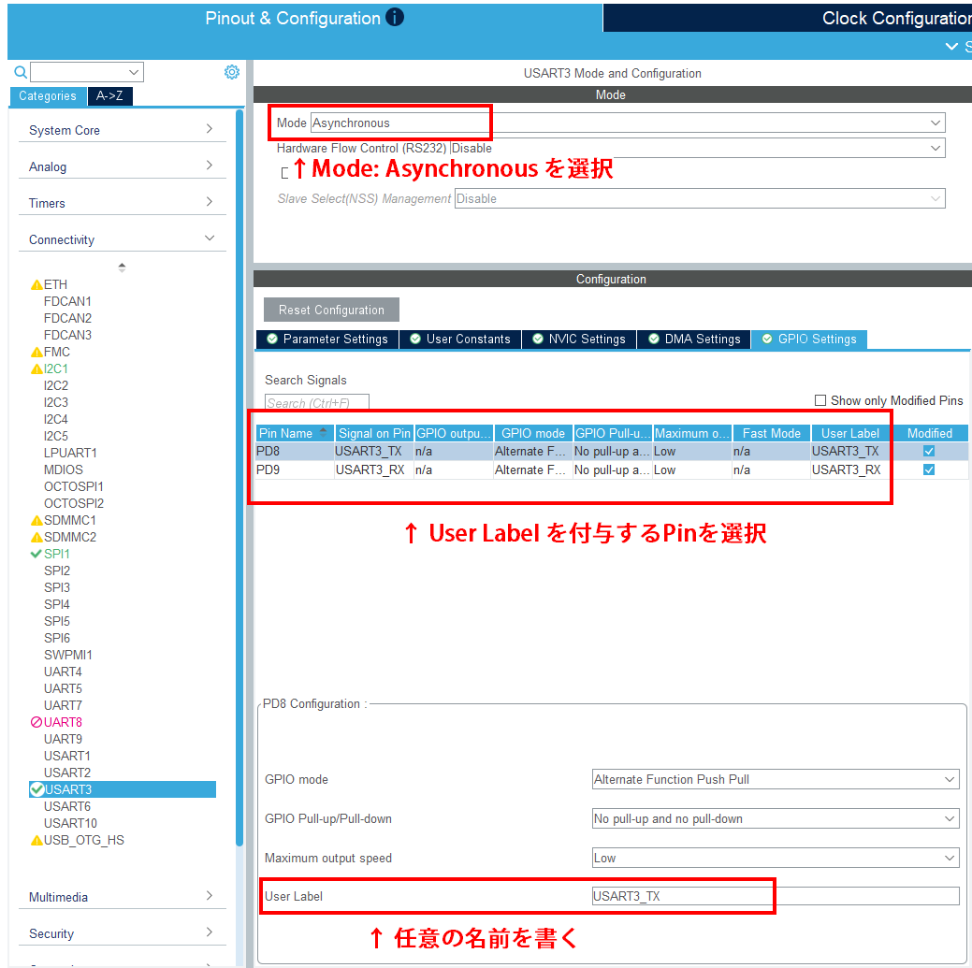Click the Pinout & Configuration info icon

click(395, 18)
